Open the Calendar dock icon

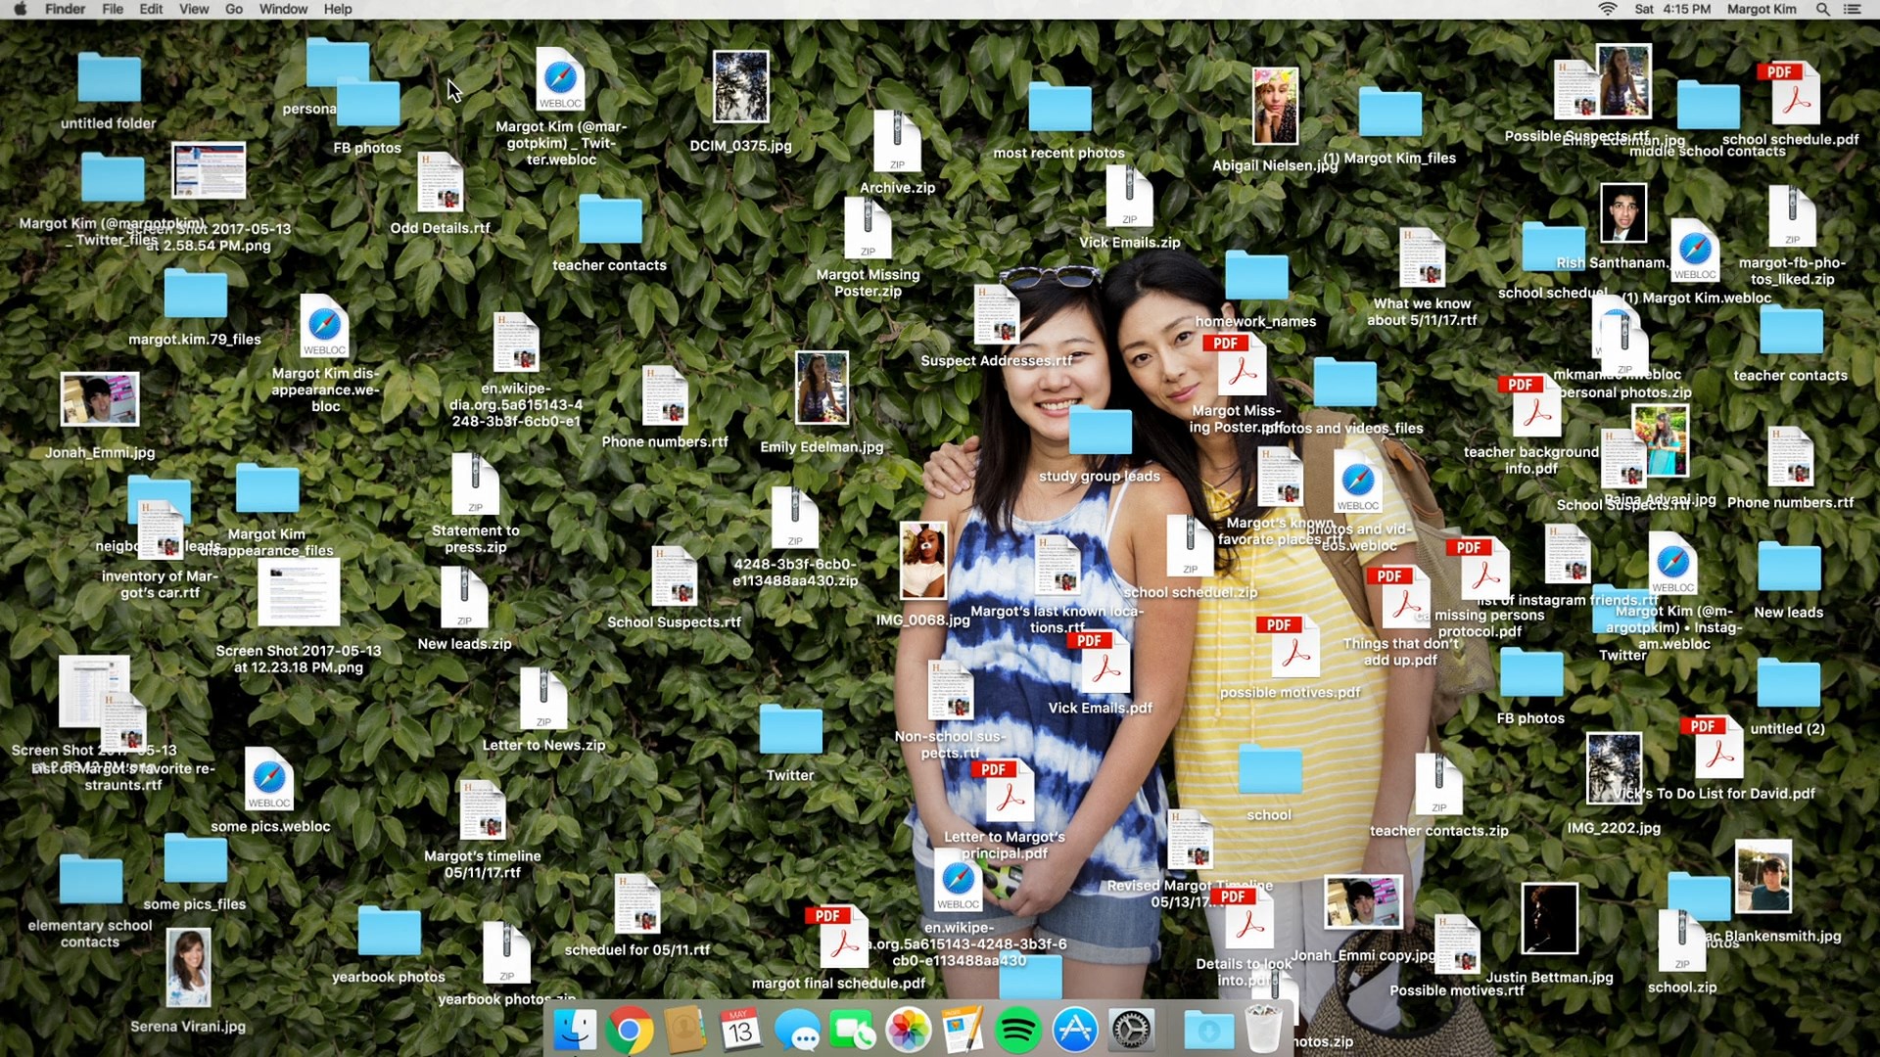click(740, 1031)
